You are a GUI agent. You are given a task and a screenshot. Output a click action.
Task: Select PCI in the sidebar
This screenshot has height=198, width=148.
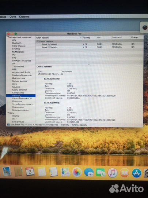click(14, 55)
